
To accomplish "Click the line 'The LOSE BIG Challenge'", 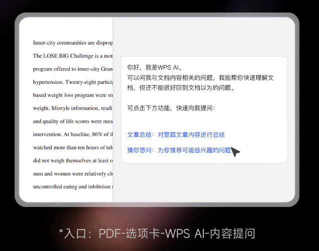I will (x=73, y=56).
